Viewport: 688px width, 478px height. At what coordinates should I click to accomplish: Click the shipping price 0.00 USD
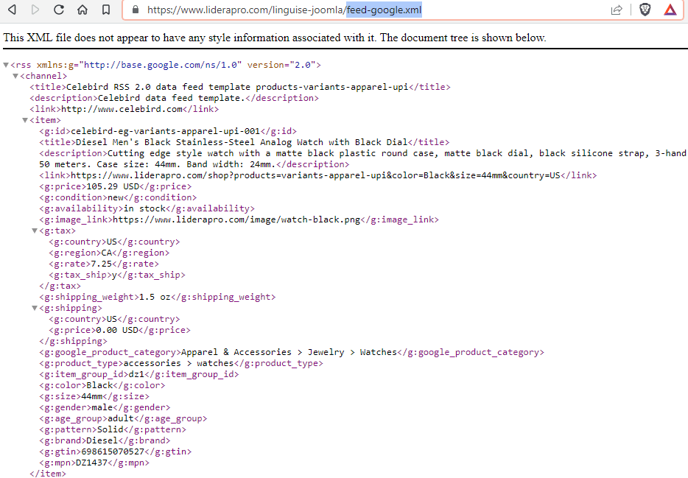click(117, 330)
